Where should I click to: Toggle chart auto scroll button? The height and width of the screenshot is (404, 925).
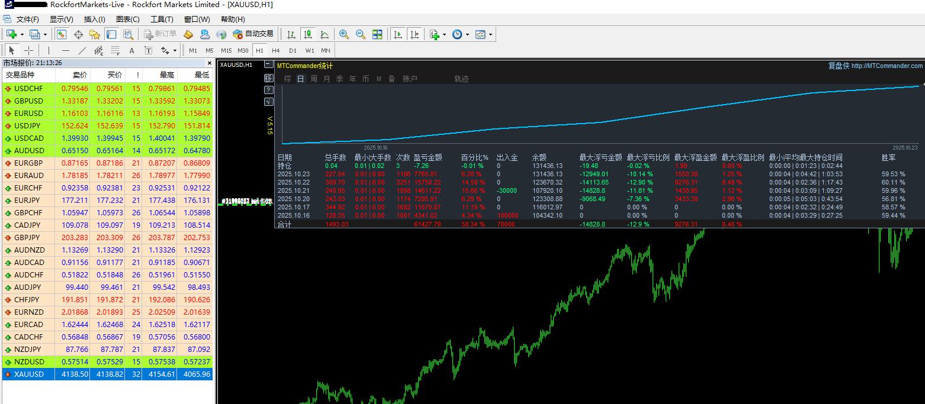(x=398, y=34)
